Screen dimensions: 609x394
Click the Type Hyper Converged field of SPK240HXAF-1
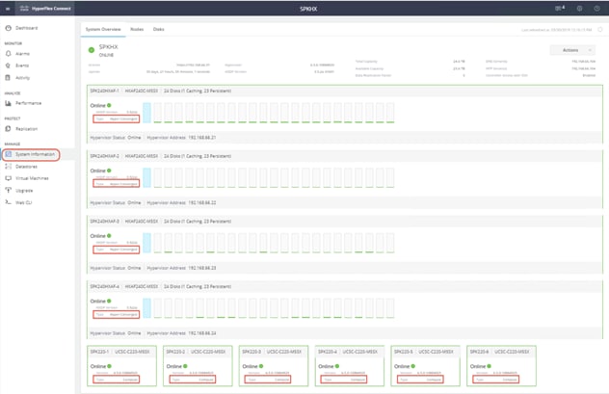(x=117, y=118)
